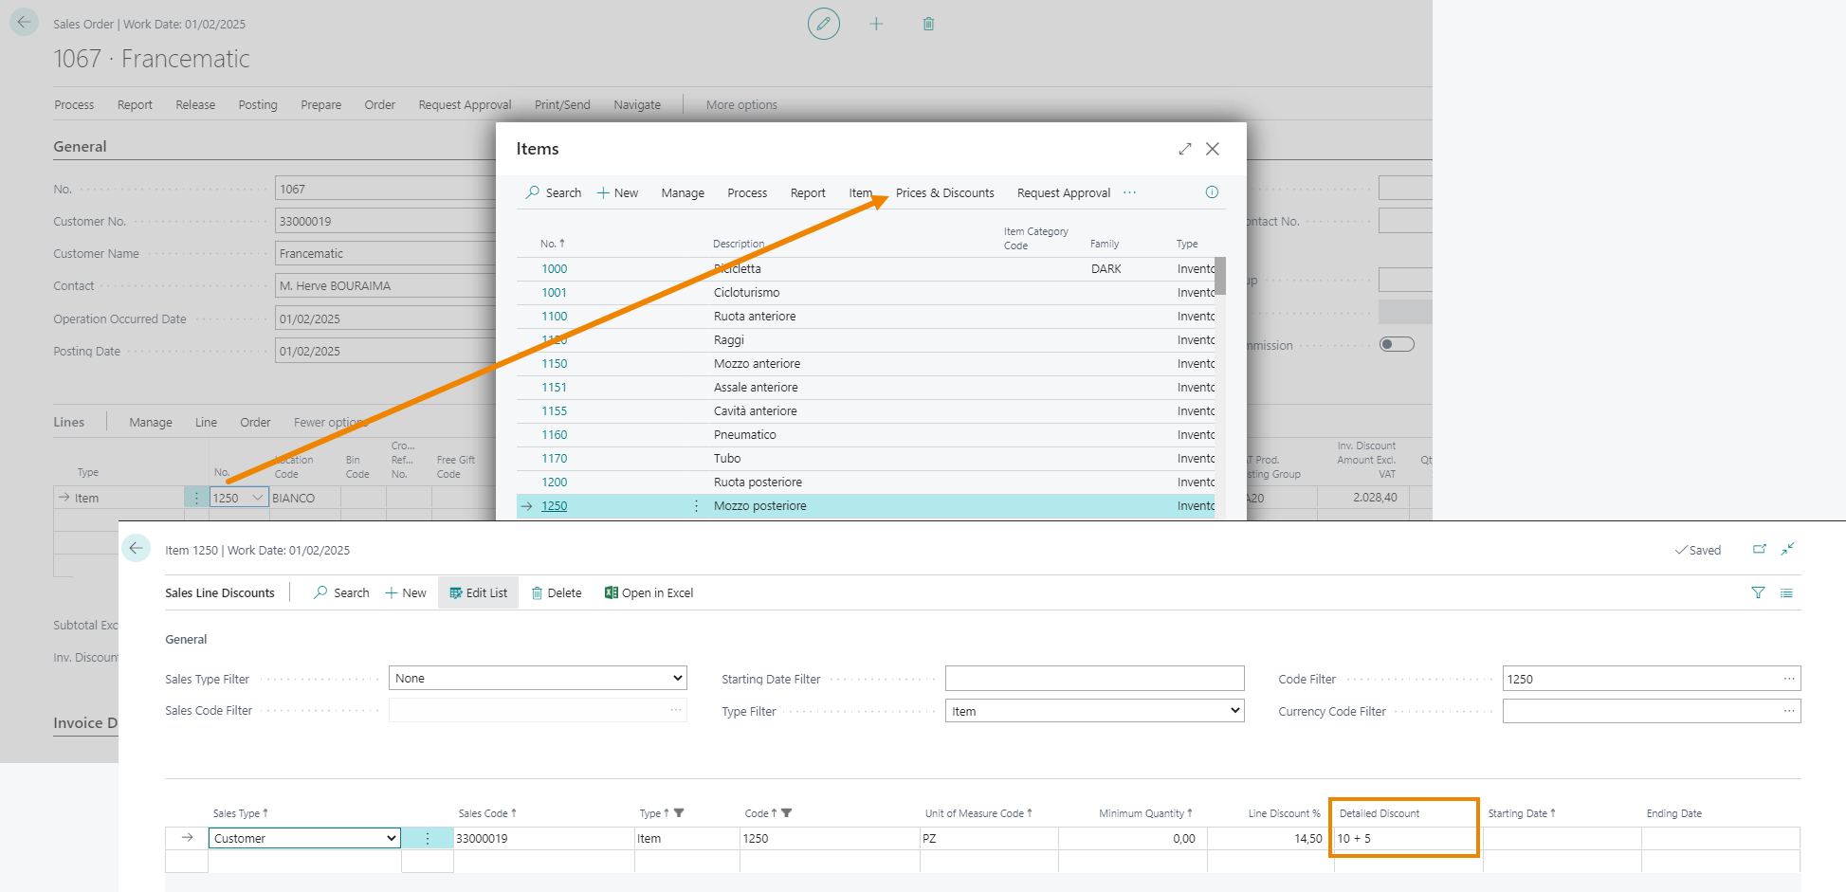Open Request Approval menu in Items dialog
The width and height of the screenshot is (1846, 892).
tap(1063, 192)
